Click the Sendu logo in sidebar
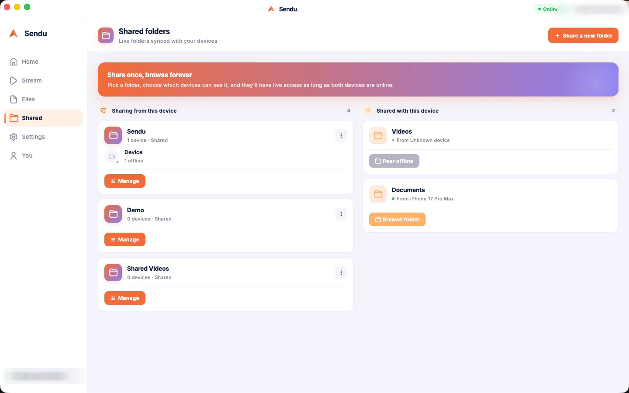Image resolution: width=629 pixels, height=393 pixels. [x=14, y=33]
